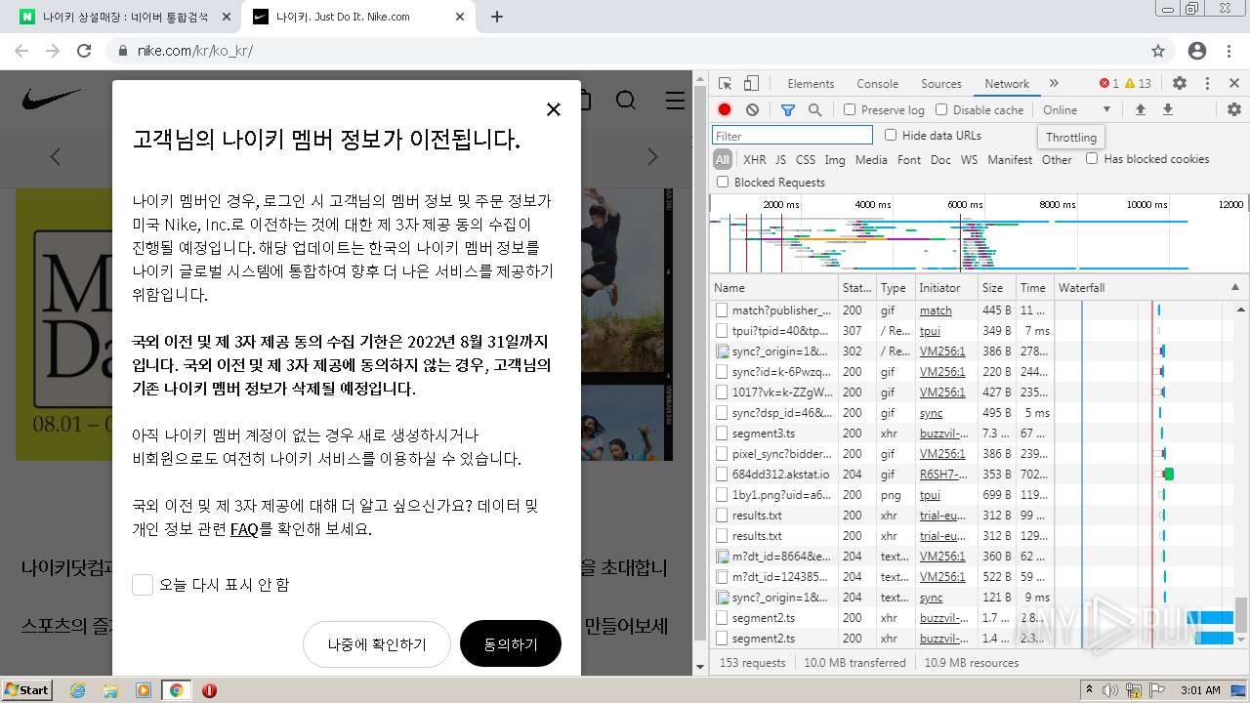Check Blocked Requests option

[x=723, y=182]
